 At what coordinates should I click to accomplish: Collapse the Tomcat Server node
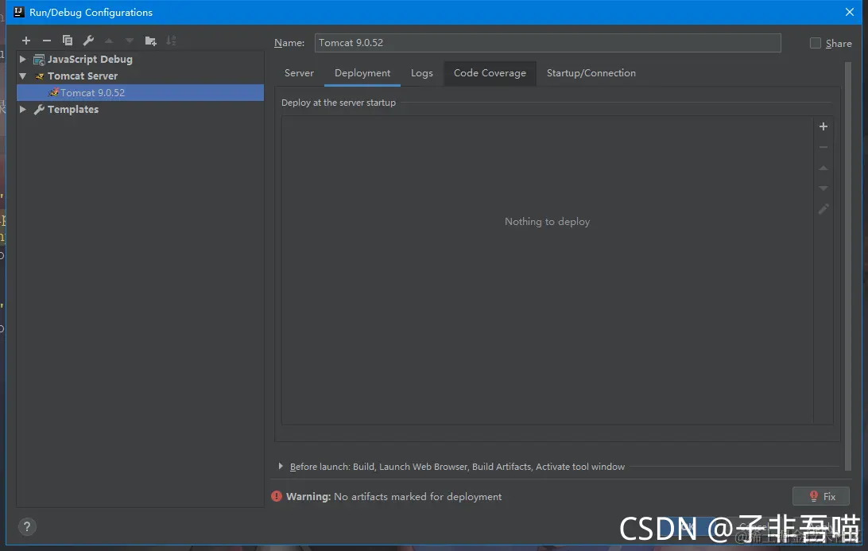coord(23,76)
